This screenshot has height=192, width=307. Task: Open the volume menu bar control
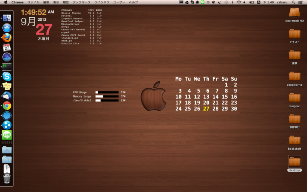244,2
